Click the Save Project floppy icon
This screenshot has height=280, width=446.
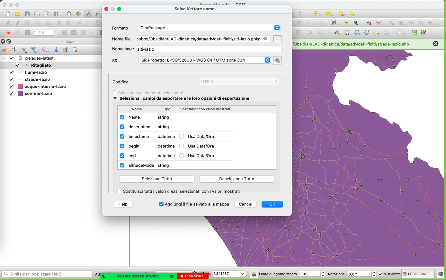pyautogui.click(x=27, y=14)
